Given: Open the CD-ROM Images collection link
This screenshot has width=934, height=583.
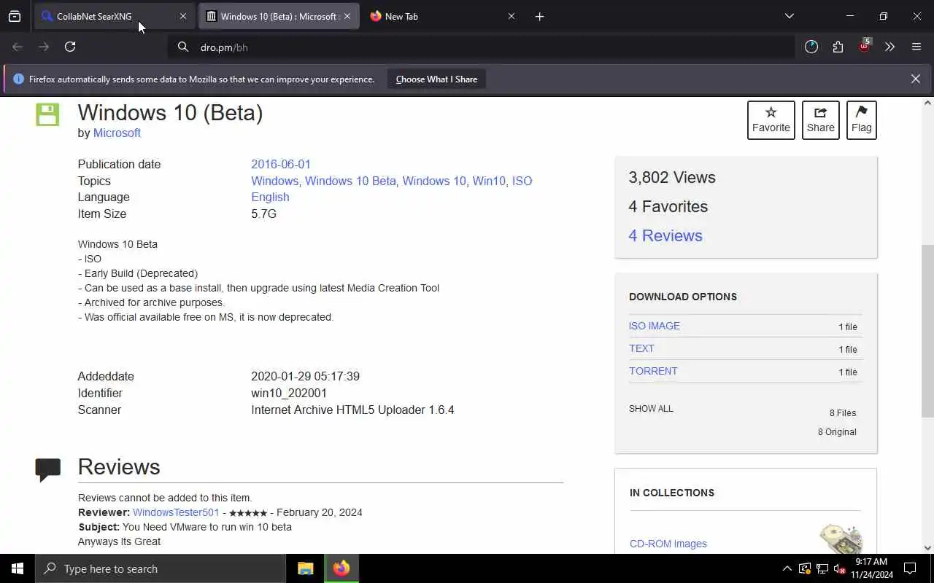Looking at the screenshot, I should click(668, 544).
